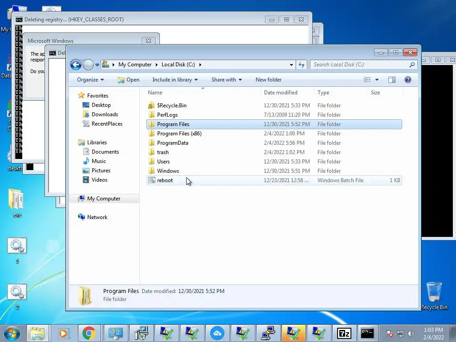Expand the arrow after Local Disk (C:)
Image resolution: width=456 pixels, height=342 pixels.
pos(200,65)
